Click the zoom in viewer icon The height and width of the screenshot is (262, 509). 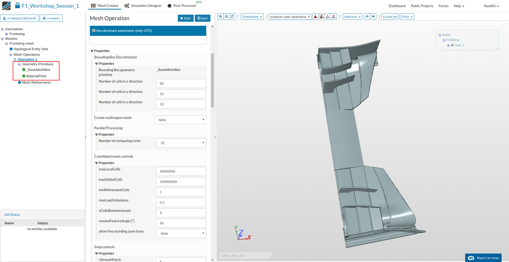pyautogui.click(x=220, y=17)
